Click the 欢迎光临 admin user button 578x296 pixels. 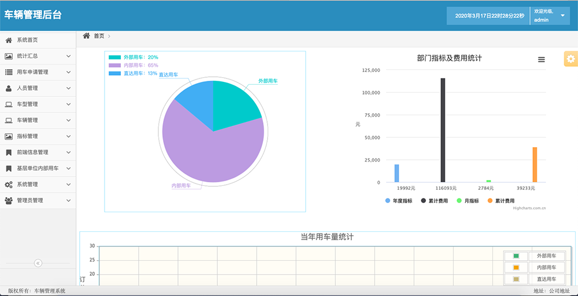tap(550, 16)
